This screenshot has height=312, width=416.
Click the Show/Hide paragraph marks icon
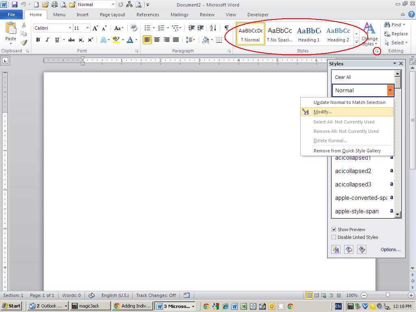pyautogui.click(x=226, y=28)
